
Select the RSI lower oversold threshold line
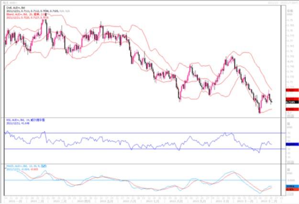pos(144,149)
